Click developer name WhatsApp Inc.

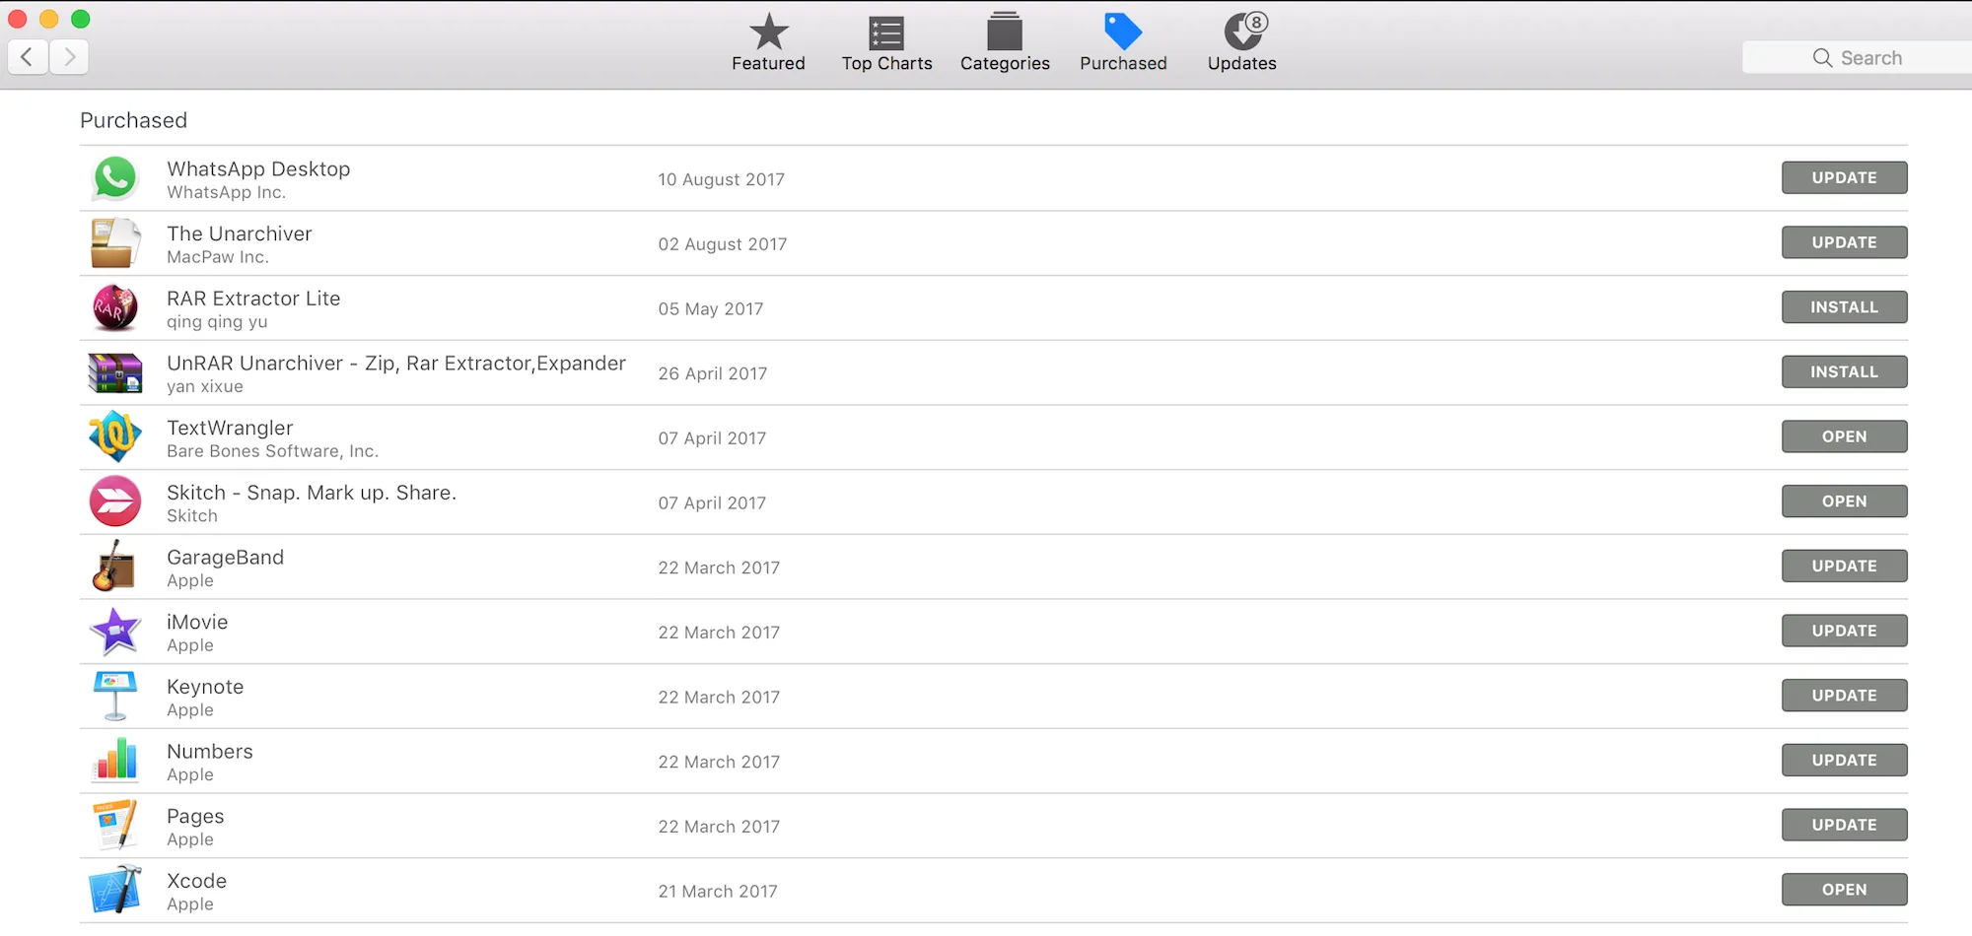pos(227,192)
